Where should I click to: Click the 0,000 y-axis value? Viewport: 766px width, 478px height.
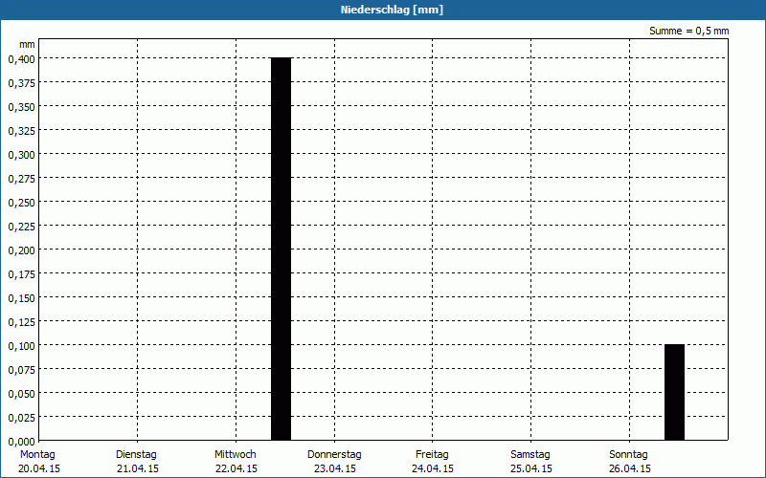tap(21, 442)
